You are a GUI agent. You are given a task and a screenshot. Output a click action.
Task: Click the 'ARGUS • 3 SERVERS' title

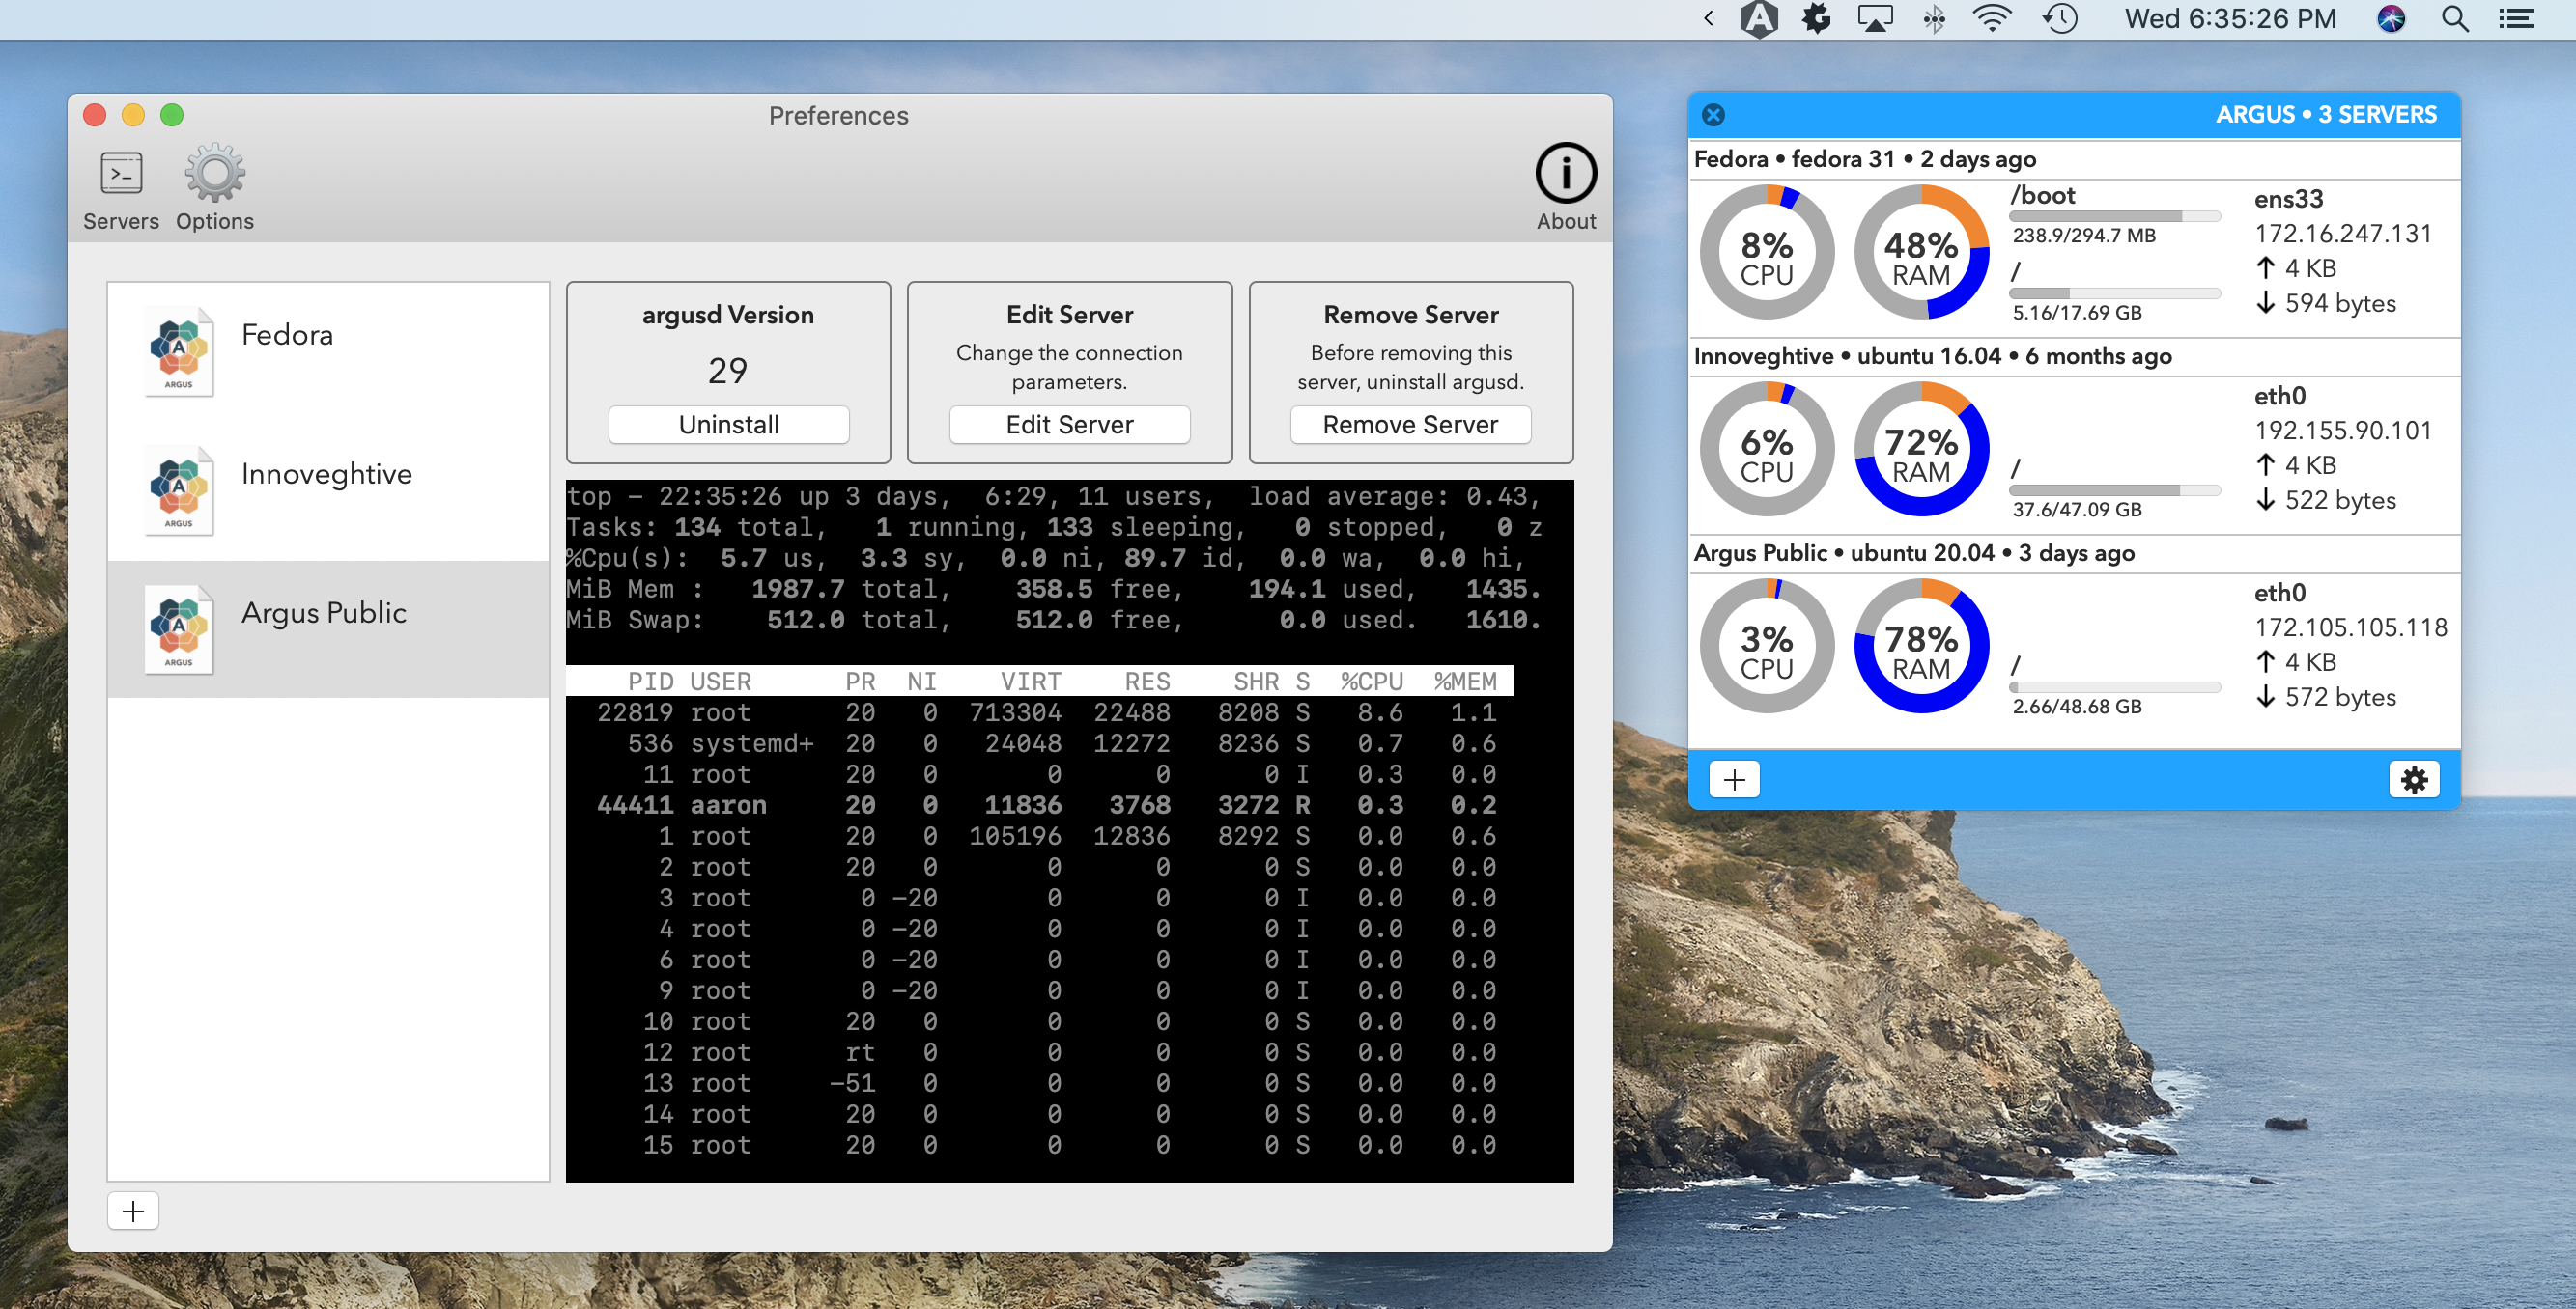[2326, 114]
